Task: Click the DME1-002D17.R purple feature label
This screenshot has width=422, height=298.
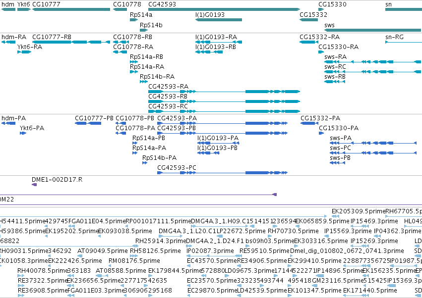Action: click(57, 180)
